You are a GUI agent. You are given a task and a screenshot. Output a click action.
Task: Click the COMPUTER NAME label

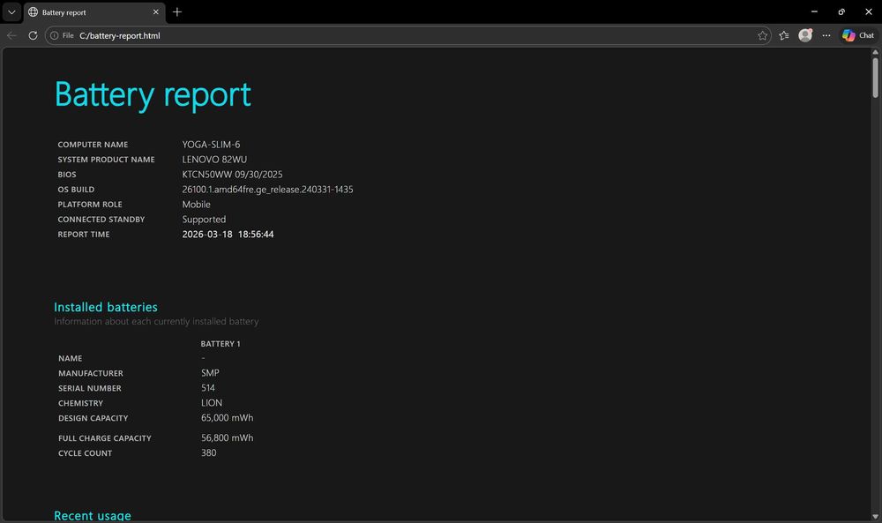(x=93, y=145)
